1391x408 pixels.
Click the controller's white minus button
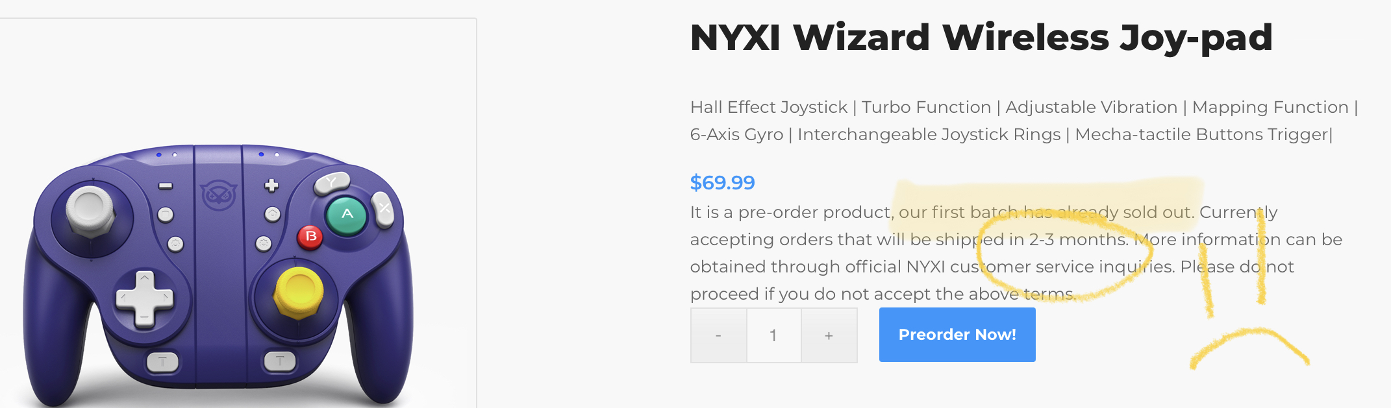[166, 186]
